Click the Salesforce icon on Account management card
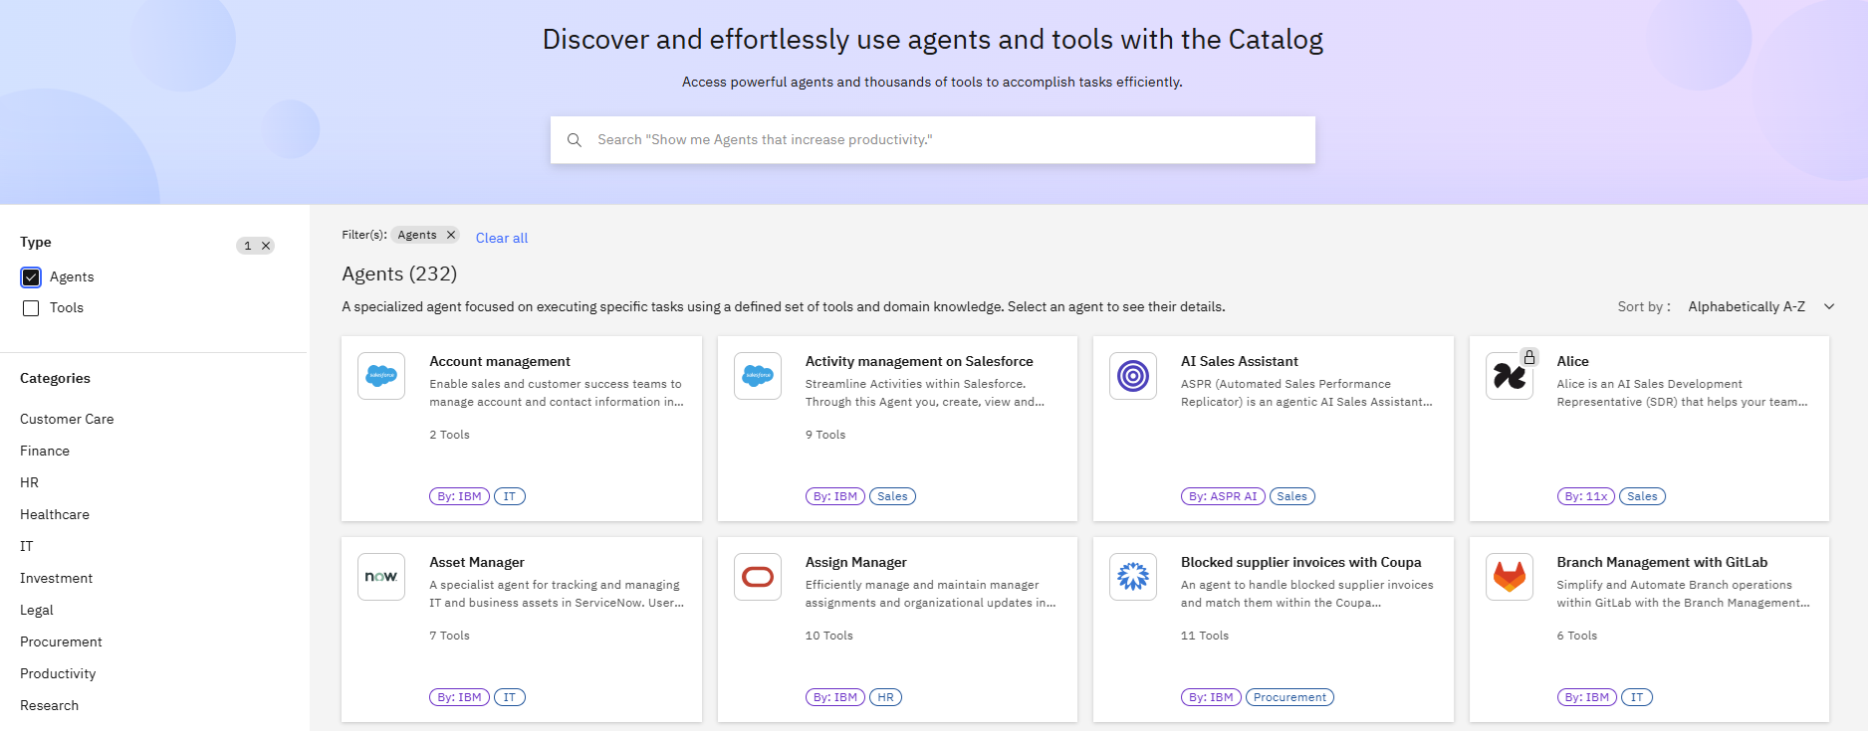This screenshot has width=1868, height=731. pos(381,376)
